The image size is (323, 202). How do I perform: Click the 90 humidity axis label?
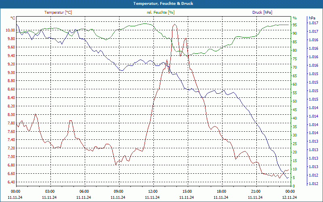click(295, 34)
